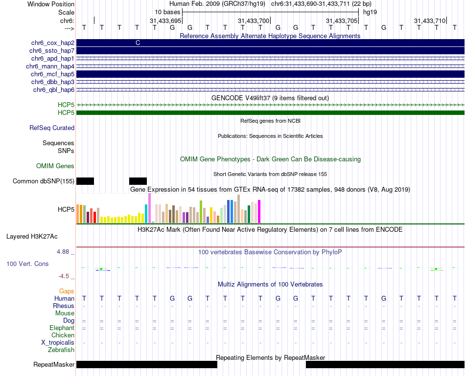Click the Rhesus species label
The height and width of the screenshot is (376, 465).
[x=64, y=306]
